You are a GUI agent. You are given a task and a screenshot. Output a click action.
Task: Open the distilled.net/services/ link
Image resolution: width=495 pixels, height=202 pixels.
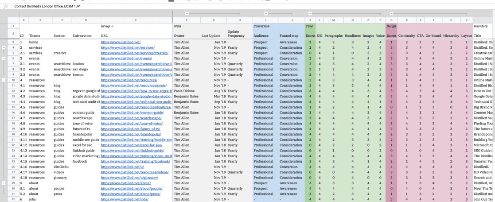pyautogui.click(x=128, y=48)
